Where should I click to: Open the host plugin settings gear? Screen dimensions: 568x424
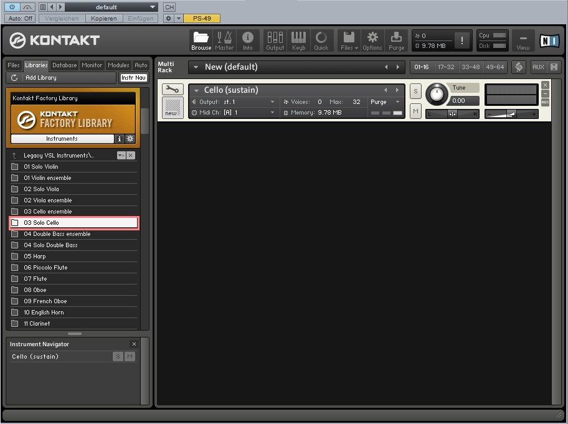tap(168, 18)
